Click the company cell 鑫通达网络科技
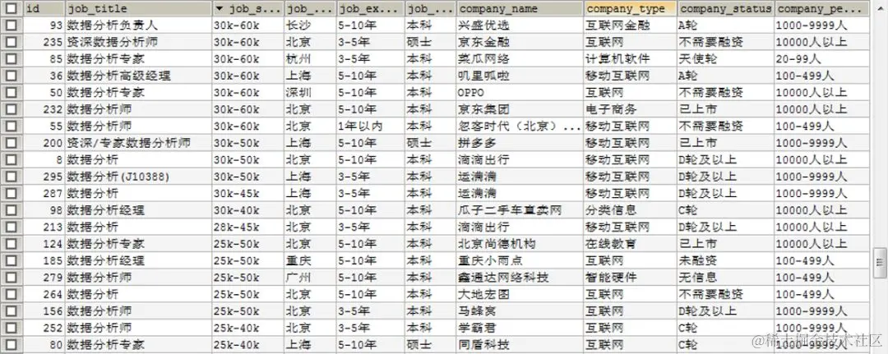888x354 pixels. (520, 278)
